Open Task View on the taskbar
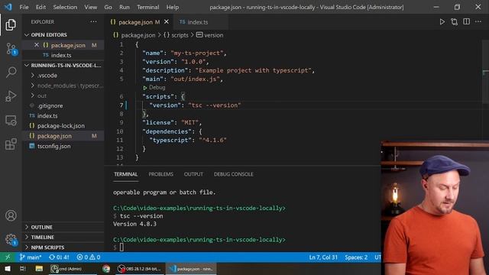Screen dimensions: 489x275 [x=22, y=268]
